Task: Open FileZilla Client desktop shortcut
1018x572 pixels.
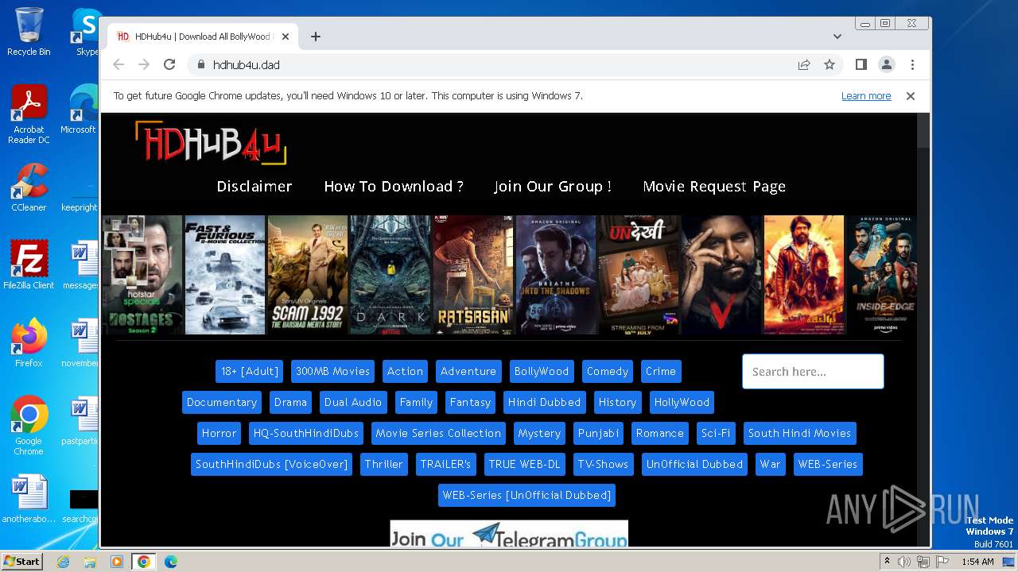Action: pos(29,265)
